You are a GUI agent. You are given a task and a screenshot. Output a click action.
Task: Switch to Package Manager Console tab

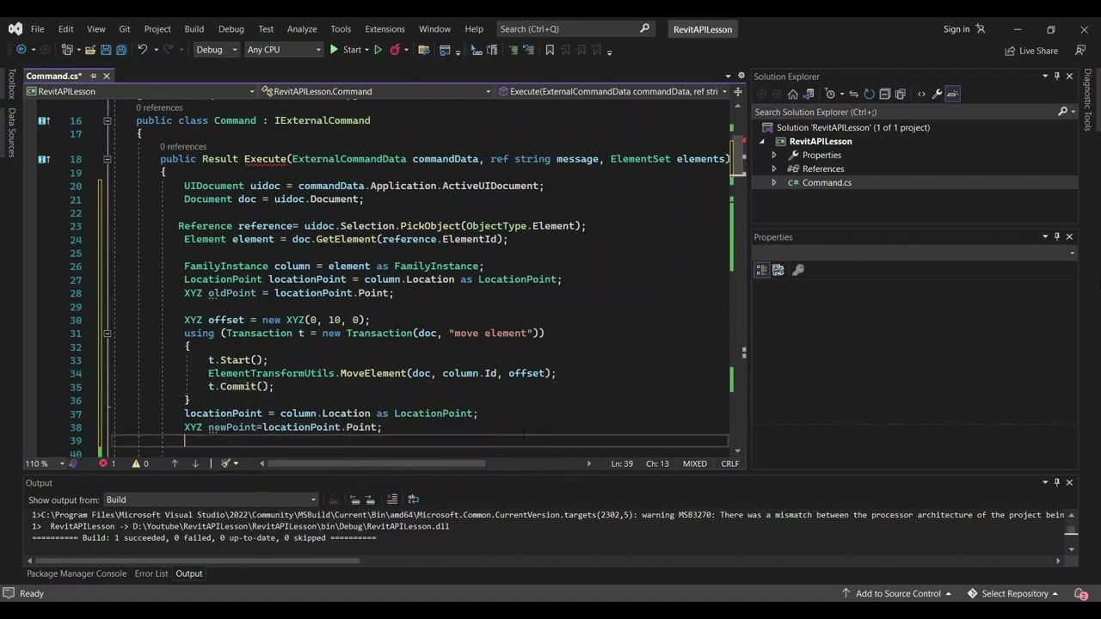tap(77, 573)
